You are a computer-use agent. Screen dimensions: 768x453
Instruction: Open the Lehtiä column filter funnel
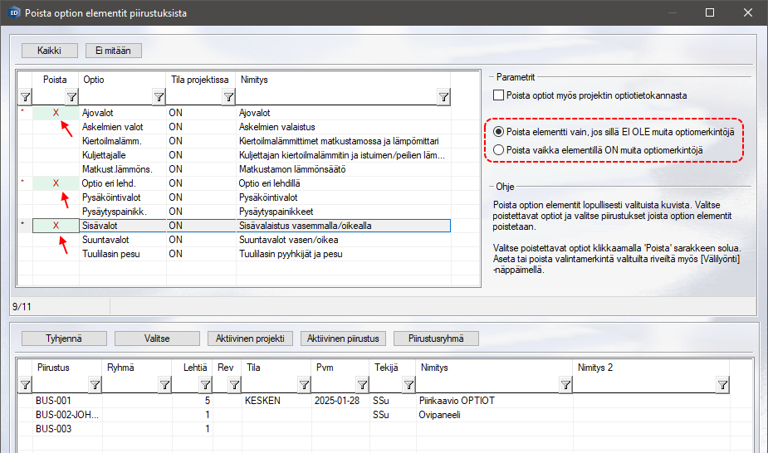pyautogui.click(x=205, y=384)
